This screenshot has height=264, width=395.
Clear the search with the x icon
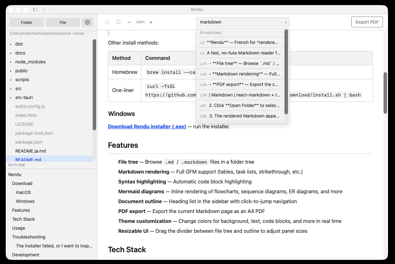(x=285, y=22)
